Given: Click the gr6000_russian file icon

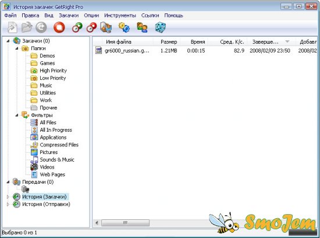Looking at the screenshot, I should (98, 50).
